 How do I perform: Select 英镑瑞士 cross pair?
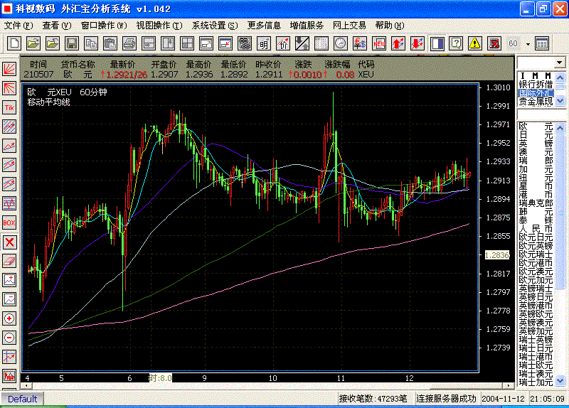pos(536,289)
